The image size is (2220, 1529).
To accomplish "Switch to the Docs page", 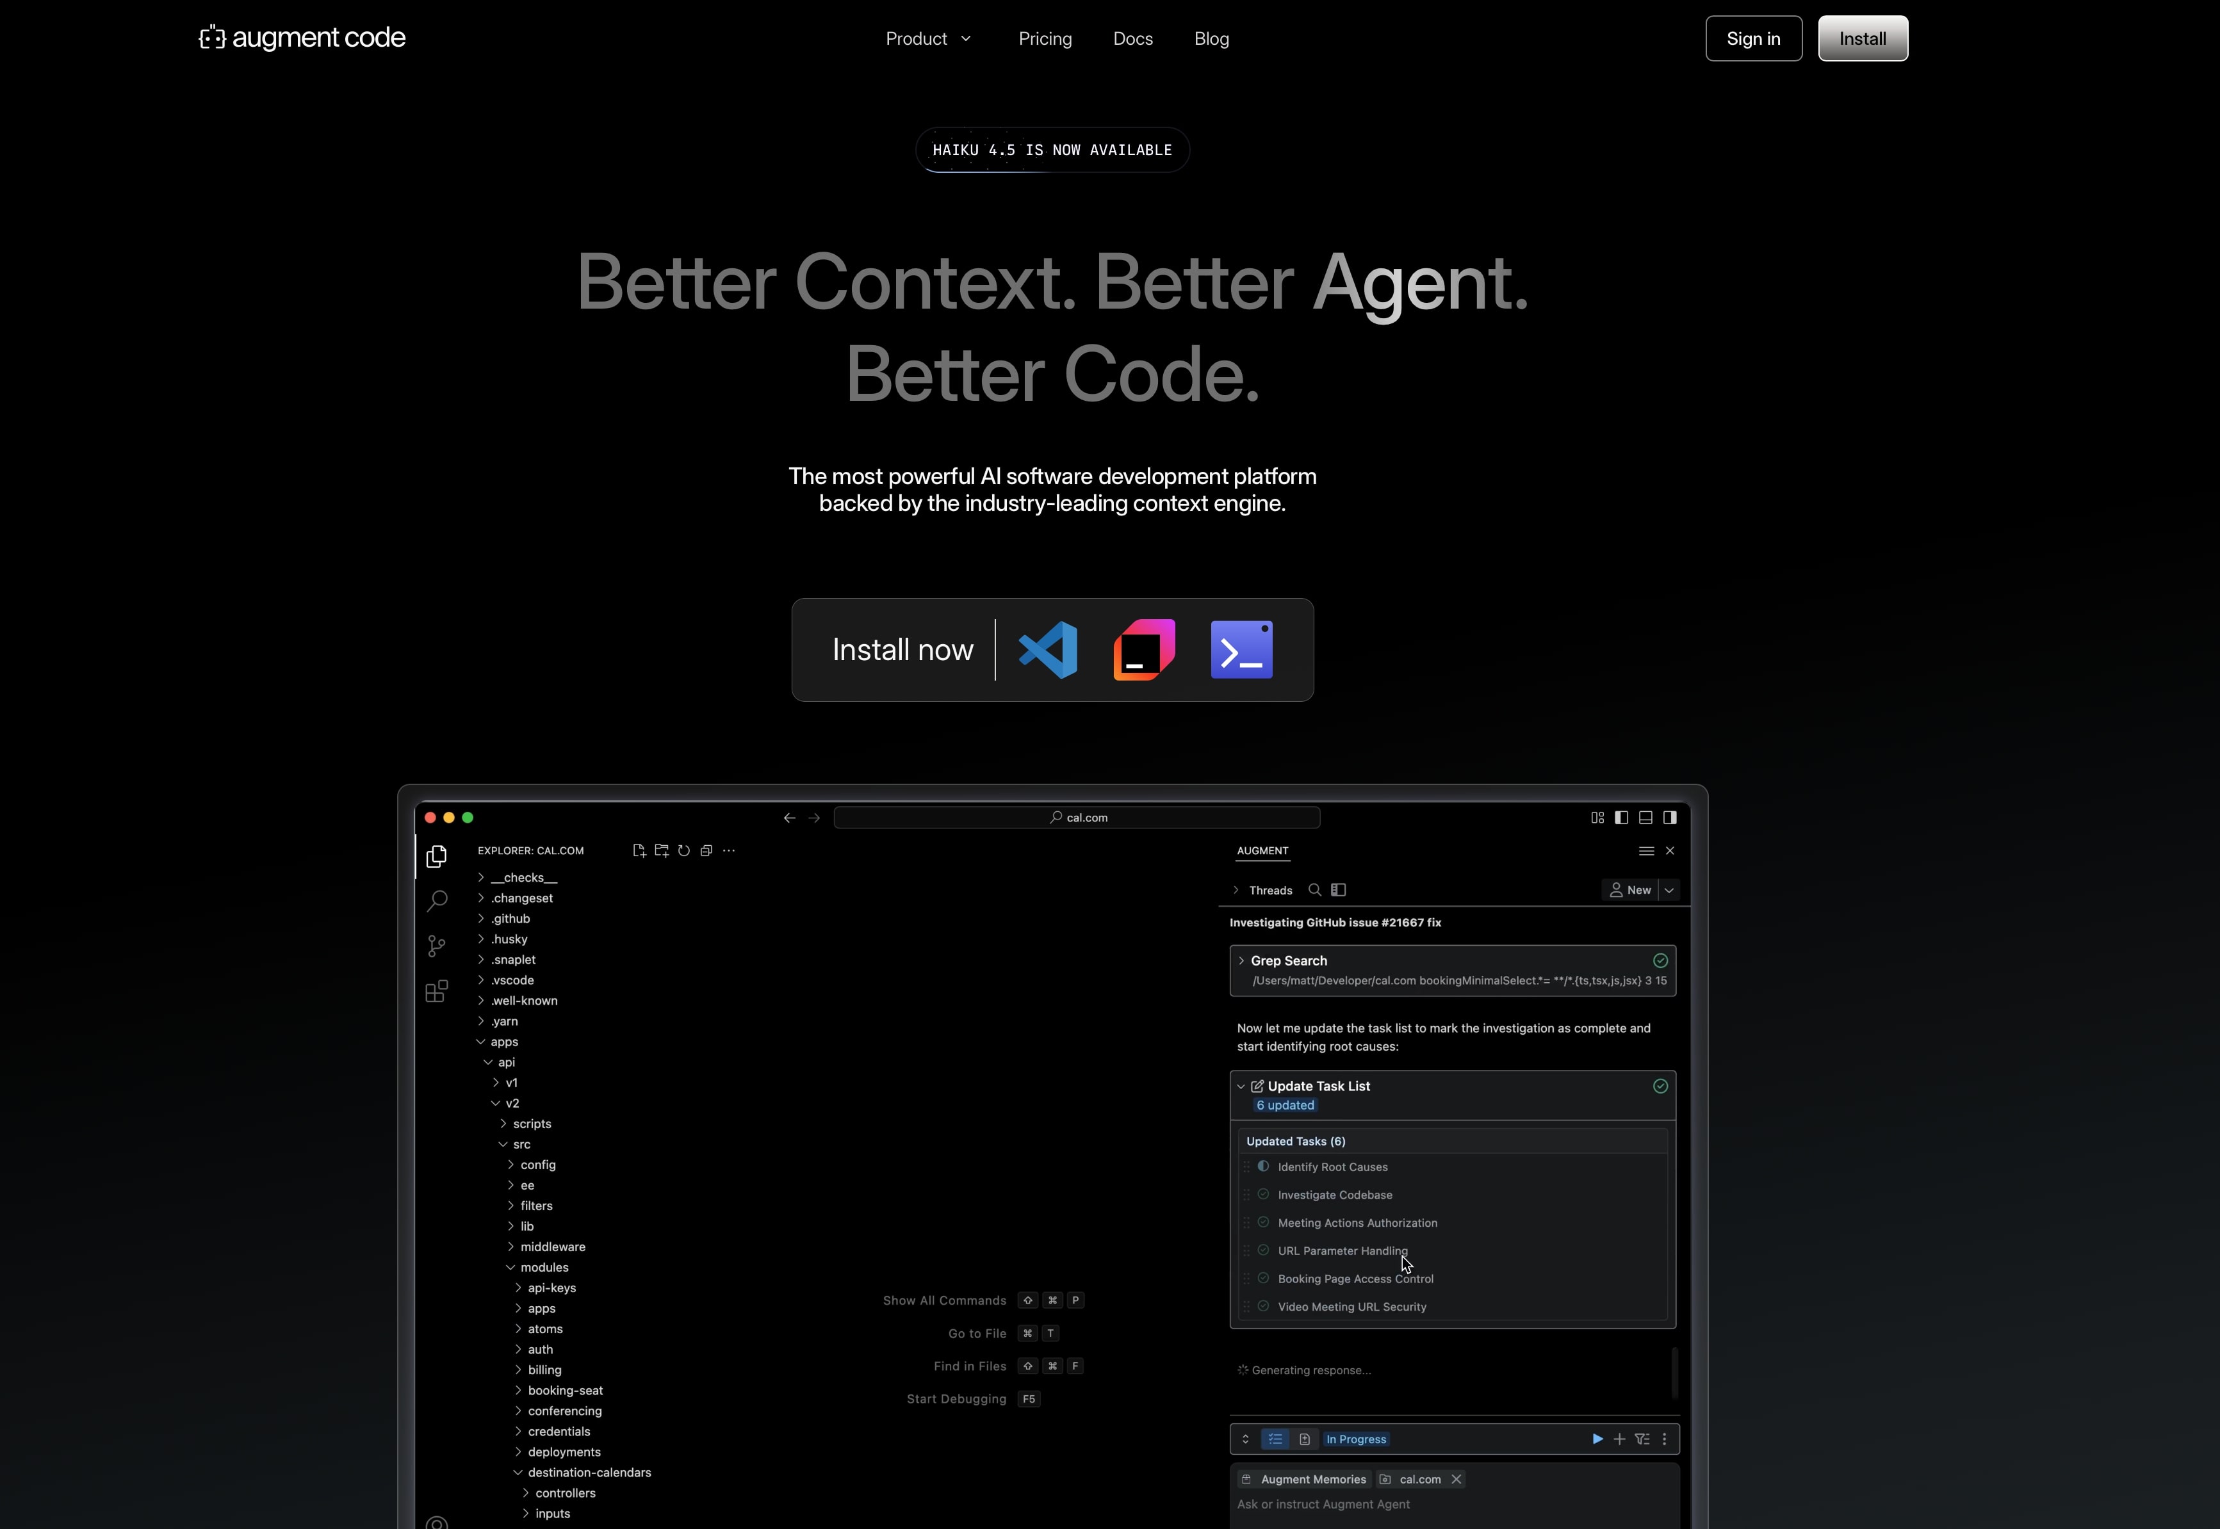I will click(1132, 38).
